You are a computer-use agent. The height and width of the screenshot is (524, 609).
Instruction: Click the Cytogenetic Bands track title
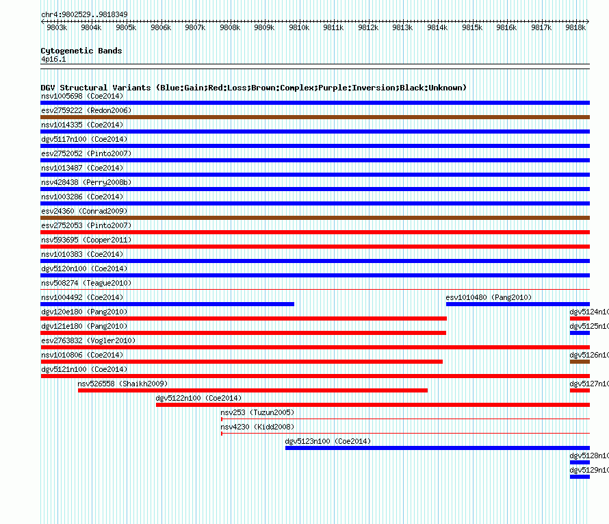tap(81, 51)
